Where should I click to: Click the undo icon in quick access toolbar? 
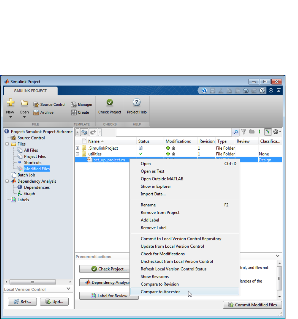(x=246, y=91)
